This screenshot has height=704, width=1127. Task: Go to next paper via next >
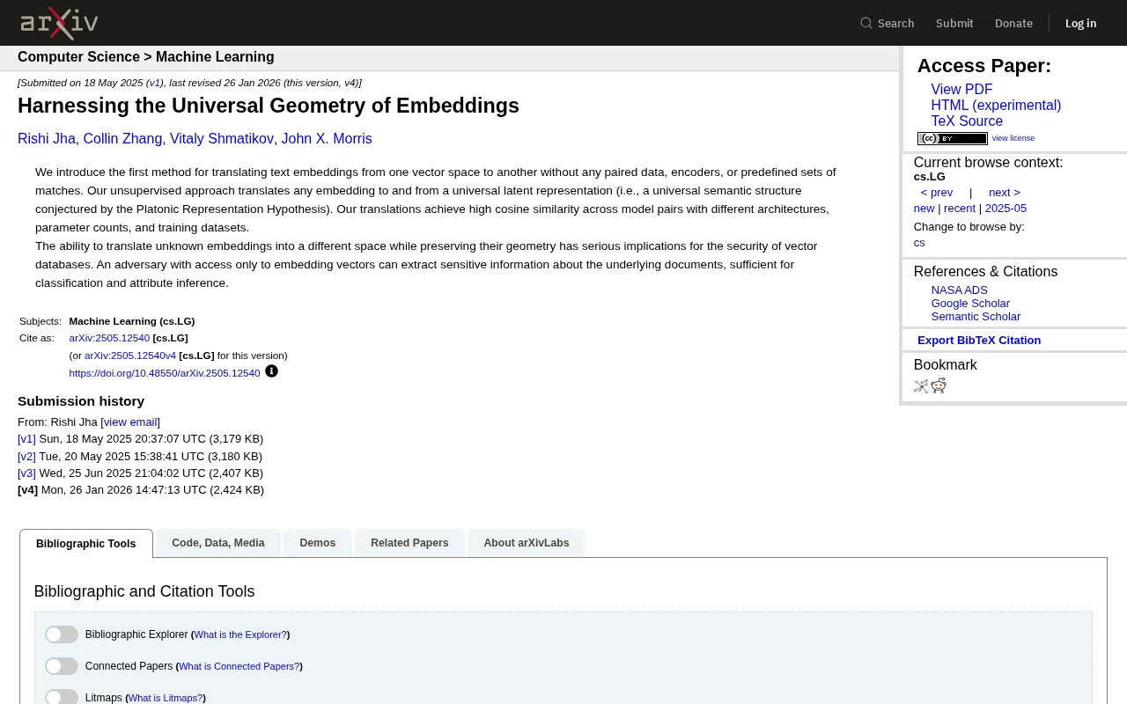coord(1005,193)
